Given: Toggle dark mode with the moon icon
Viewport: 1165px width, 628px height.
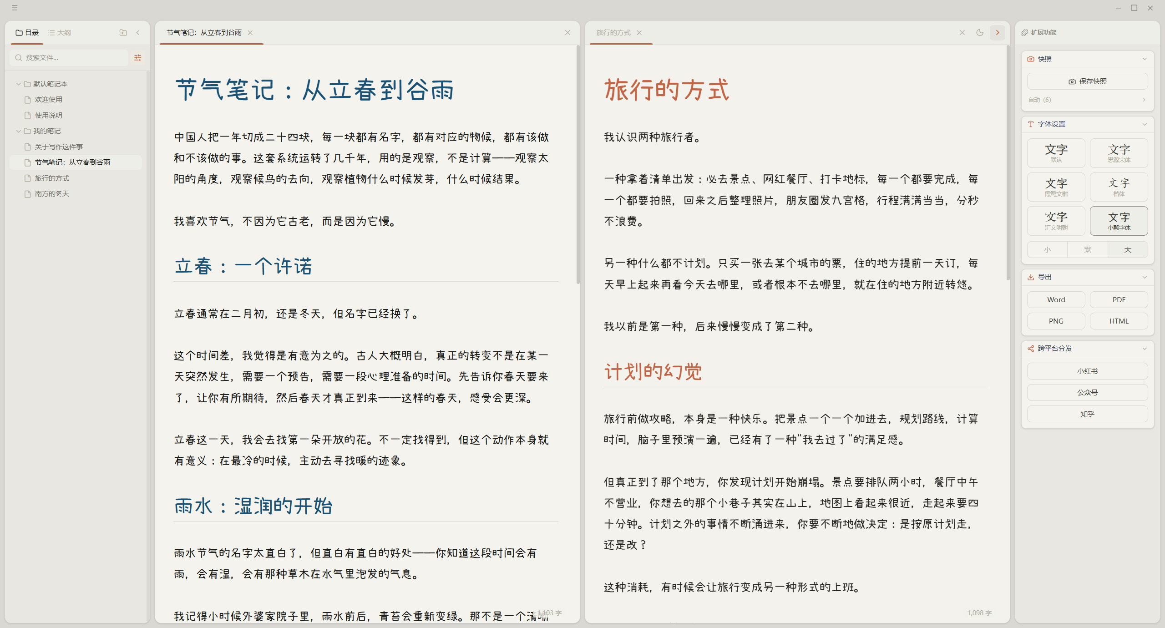Looking at the screenshot, I should [979, 32].
